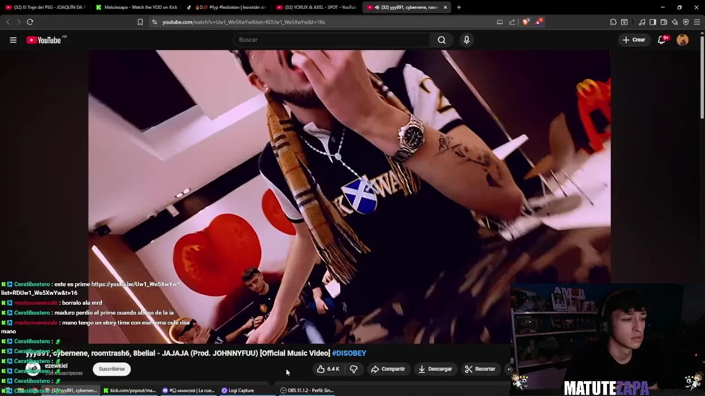705x396 pixels.
Task: Click the Suscribirse button
Action: pyautogui.click(x=112, y=369)
